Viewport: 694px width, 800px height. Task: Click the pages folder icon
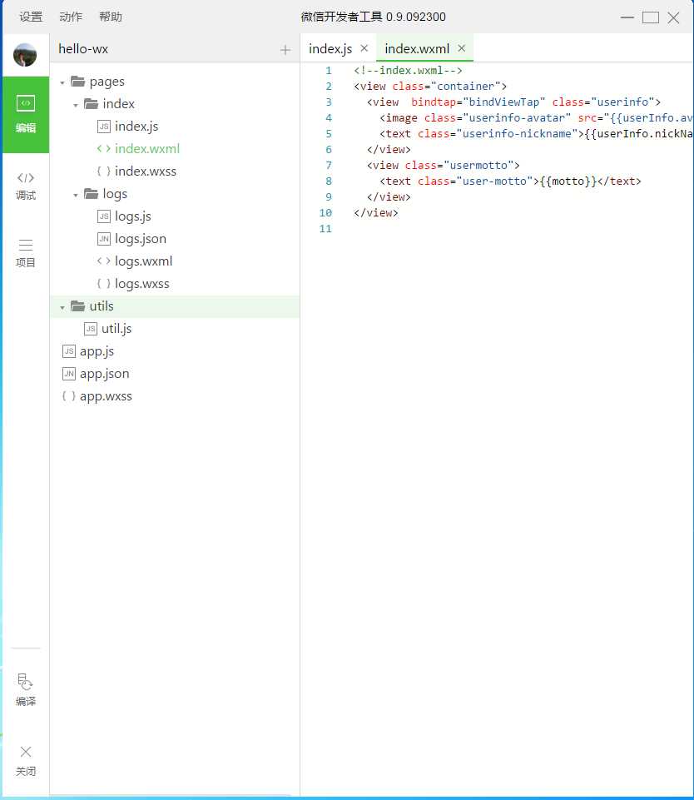pyautogui.click(x=78, y=81)
